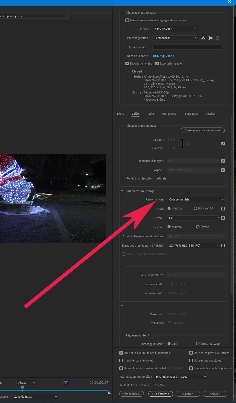
Task: Toggle the width-height link icon
Action: (x=188, y=144)
